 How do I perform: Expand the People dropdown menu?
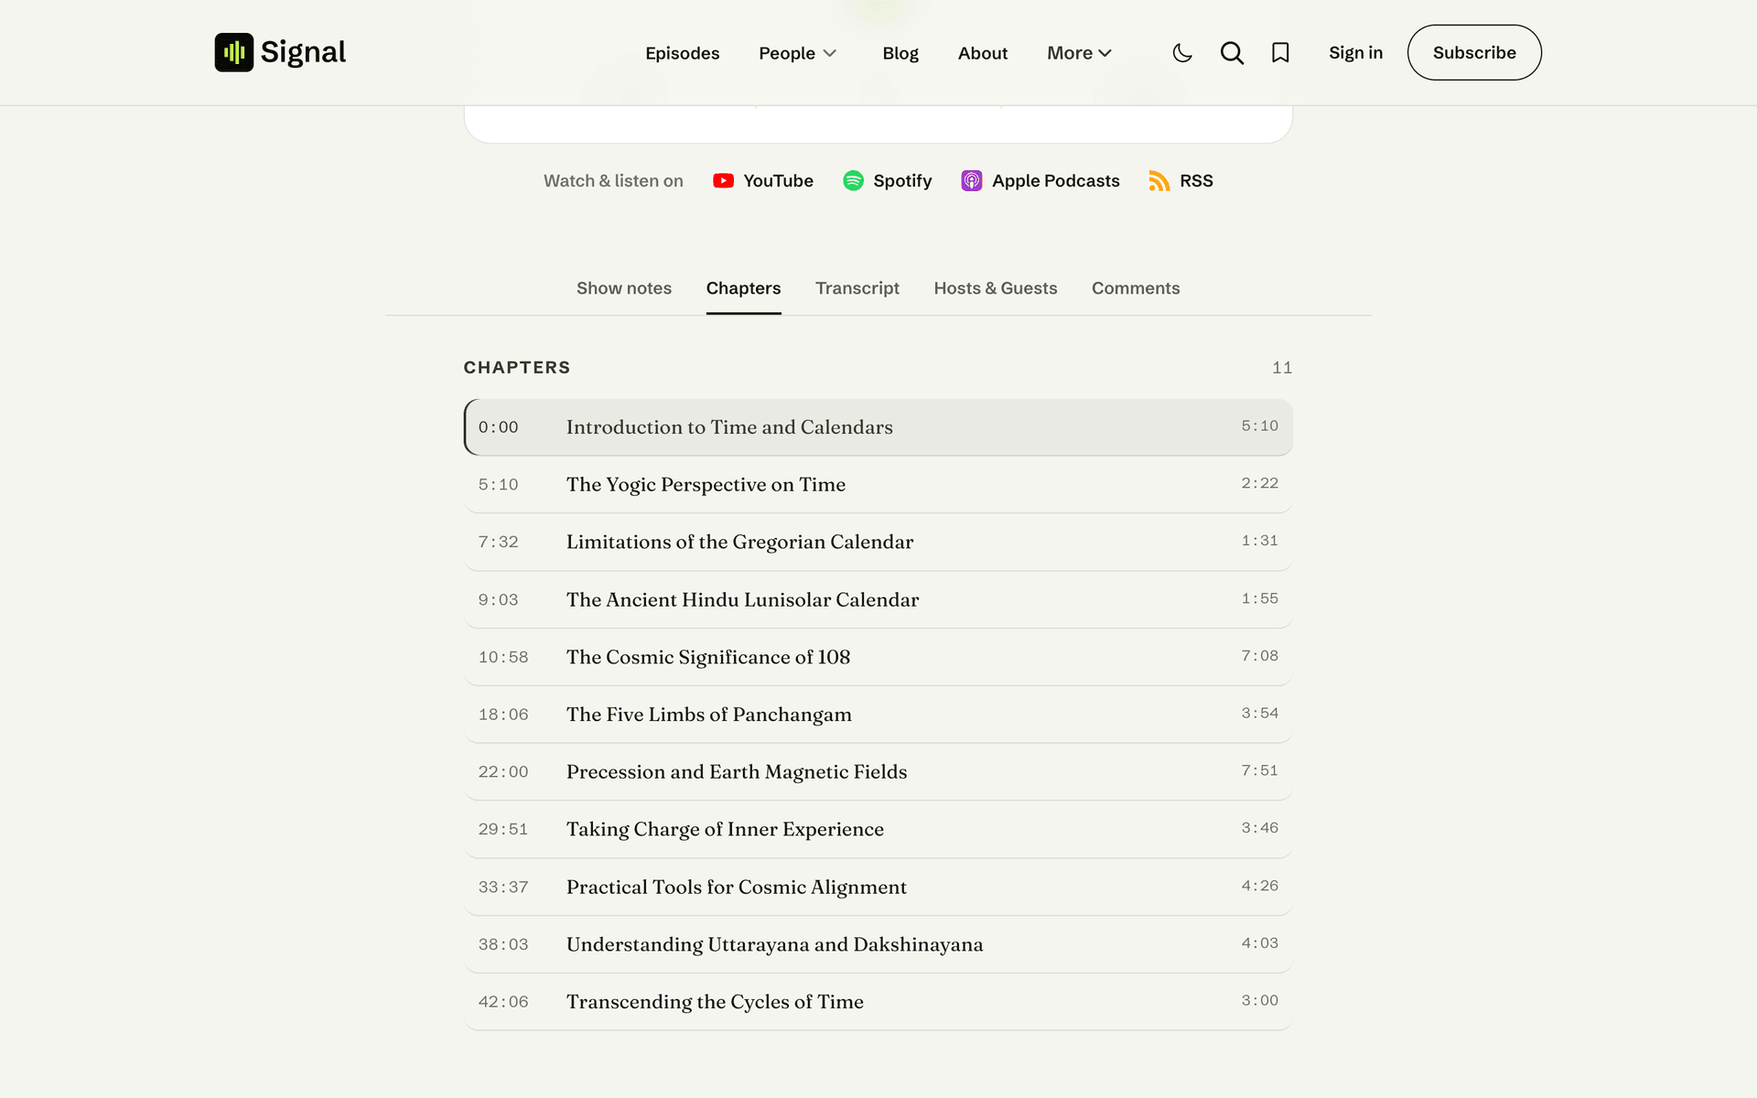point(797,53)
